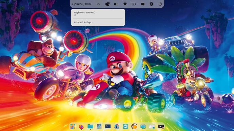
Task: Open the notifications speech bubble icon
Action: (142, 4)
